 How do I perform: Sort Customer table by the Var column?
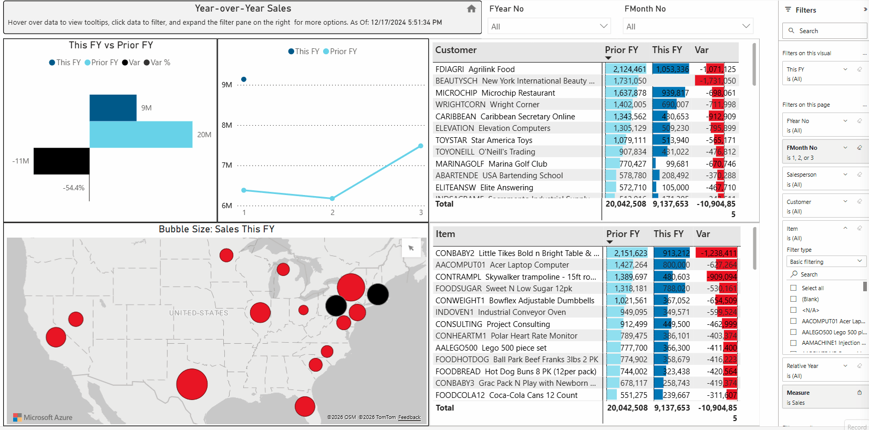[701, 50]
